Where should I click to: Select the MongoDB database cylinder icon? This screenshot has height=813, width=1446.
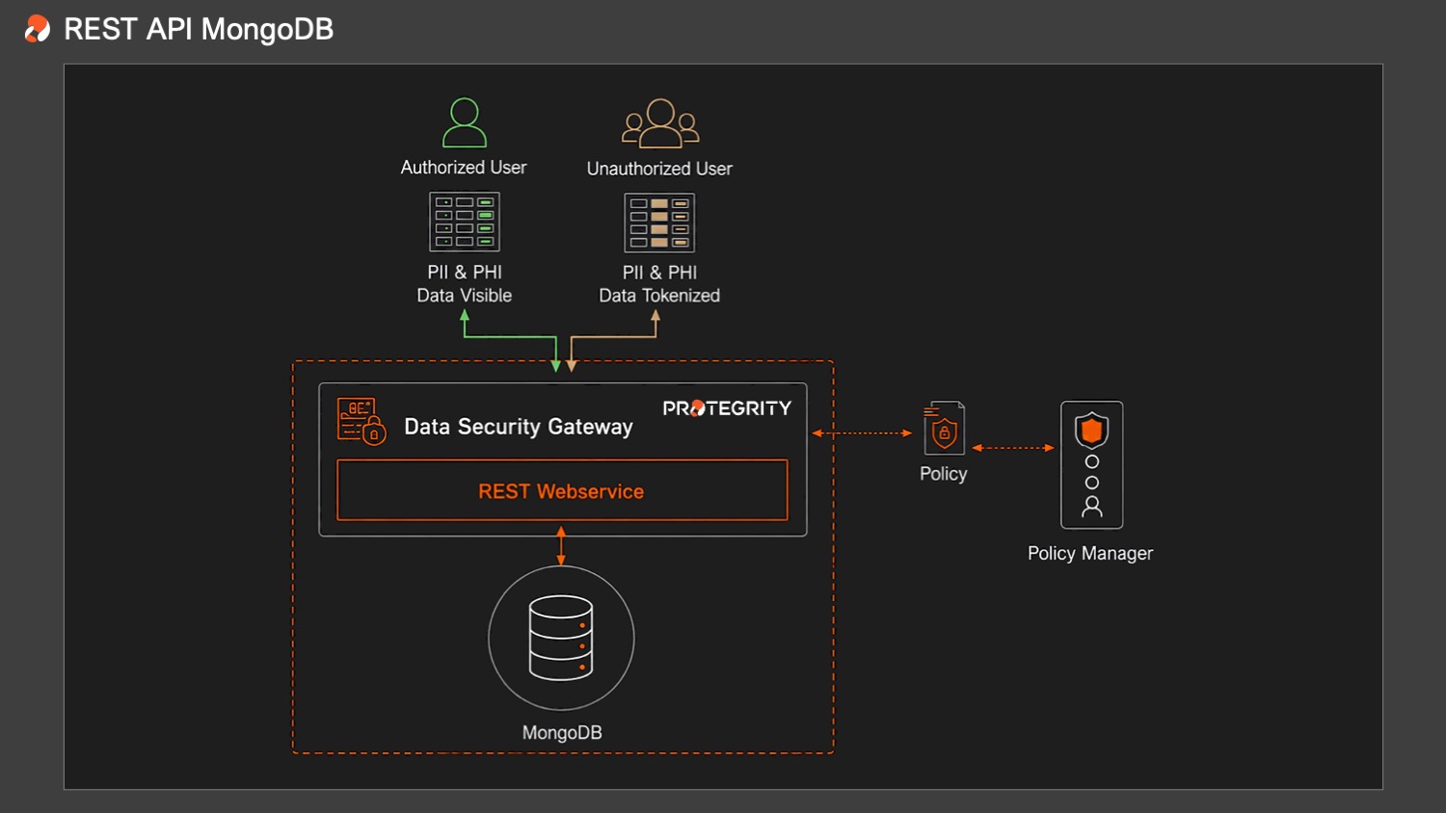(x=561, y=638)
